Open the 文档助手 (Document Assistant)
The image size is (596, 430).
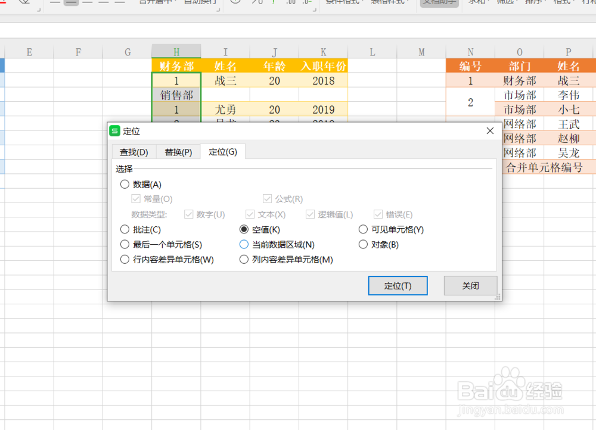click(x=439, y=3)
